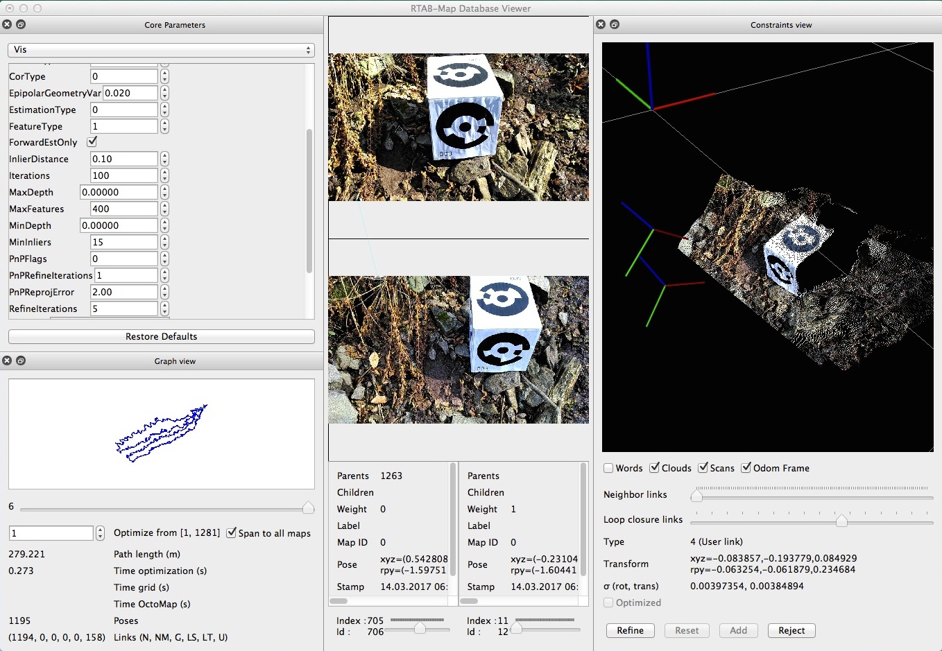Image resolution: width=942 pixels, height=651 pixels.
Task: Disable Span to all maps
Action: pyautogui.click(x=232, y=533)
